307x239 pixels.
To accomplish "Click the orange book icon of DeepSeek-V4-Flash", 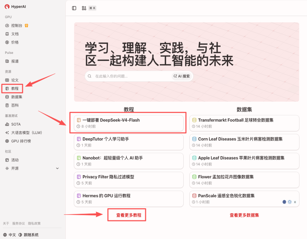I will (79, 120).
